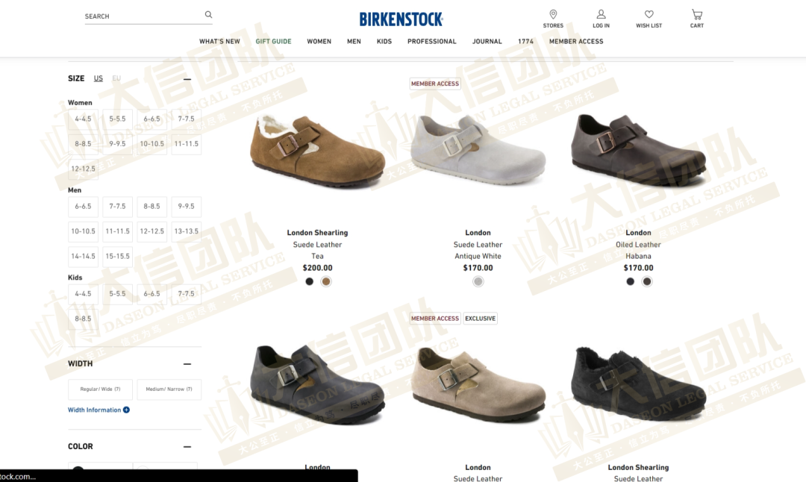Image resolution: width=806 pixels, height=482 pixels.
Task: Choose the brown swatch for London Shearling
Action: [326, 281]
